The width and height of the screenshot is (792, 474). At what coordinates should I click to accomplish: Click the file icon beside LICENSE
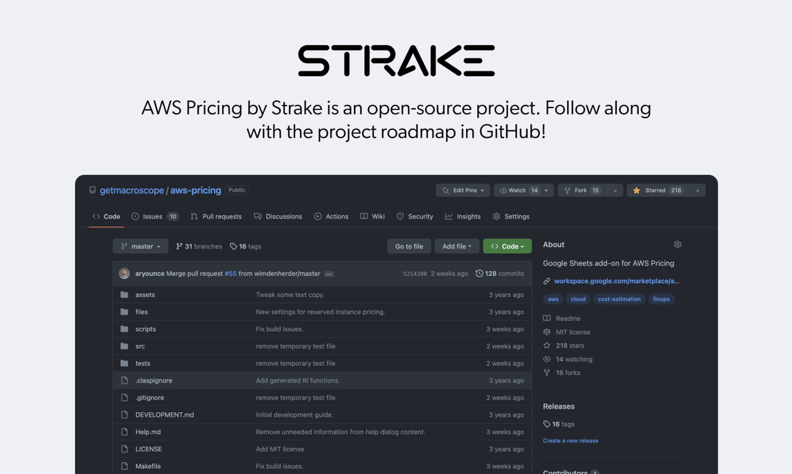point(124,449)
